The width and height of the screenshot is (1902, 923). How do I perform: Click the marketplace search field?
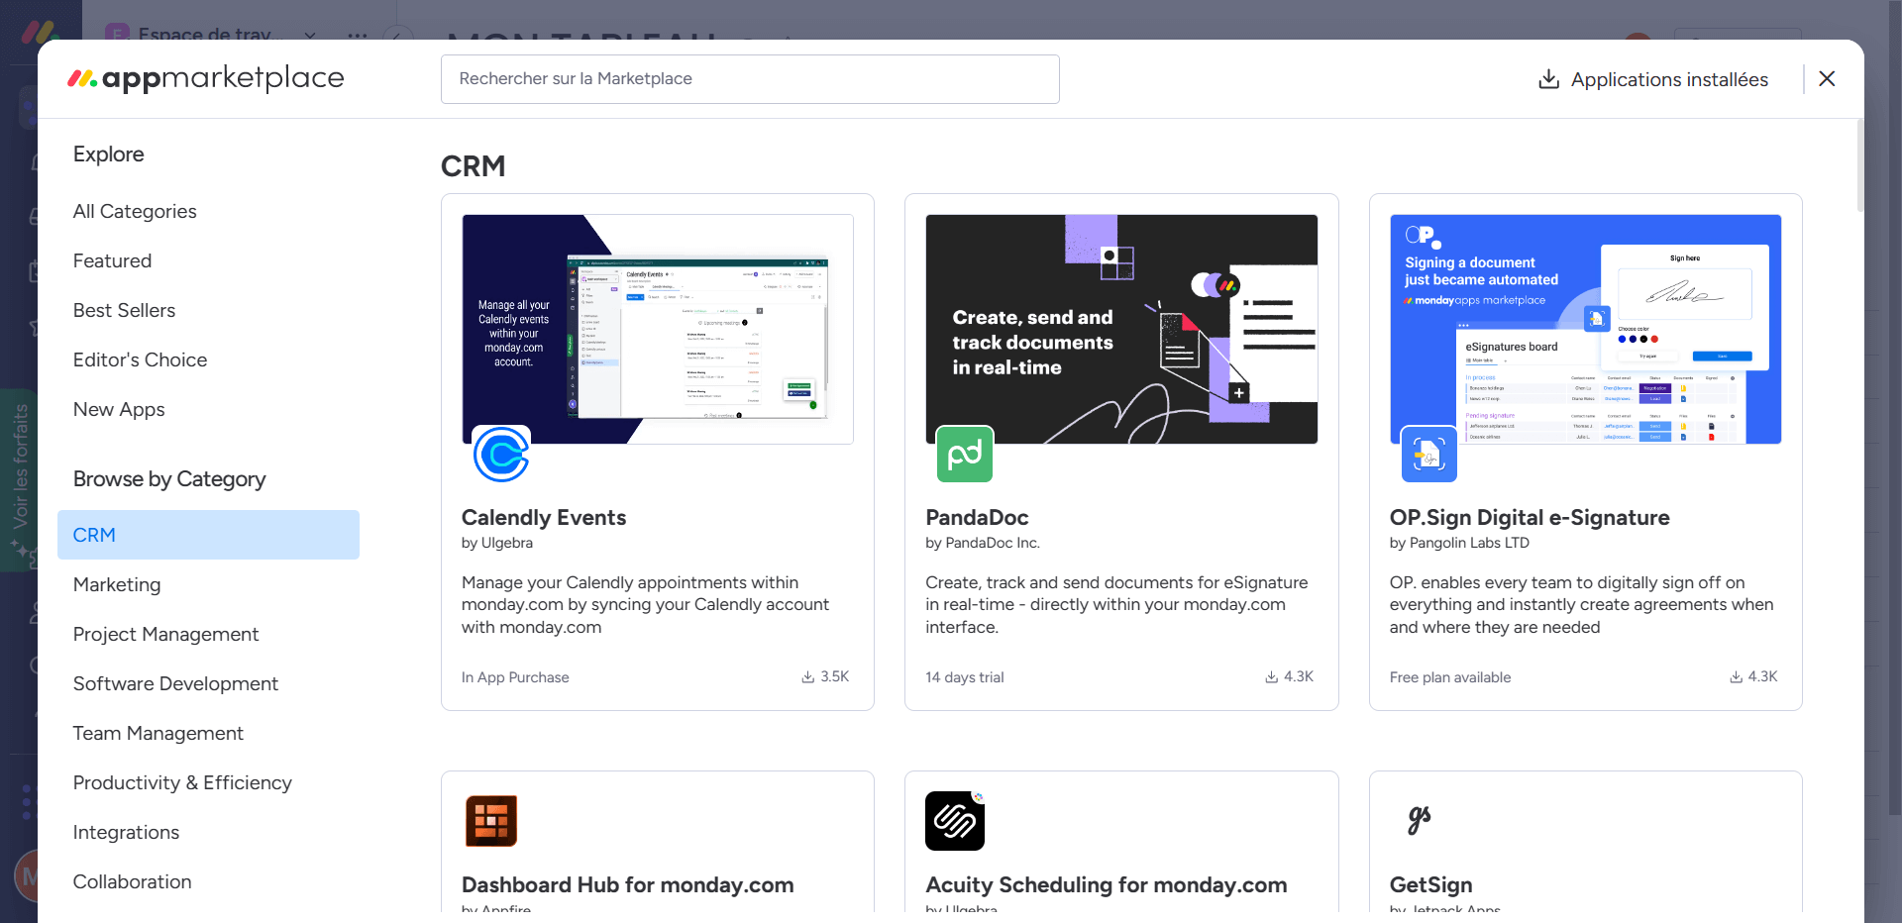coord(749,79)
